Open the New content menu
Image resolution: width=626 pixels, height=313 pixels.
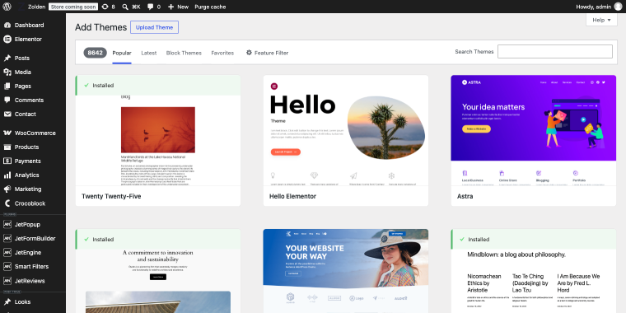178,7
